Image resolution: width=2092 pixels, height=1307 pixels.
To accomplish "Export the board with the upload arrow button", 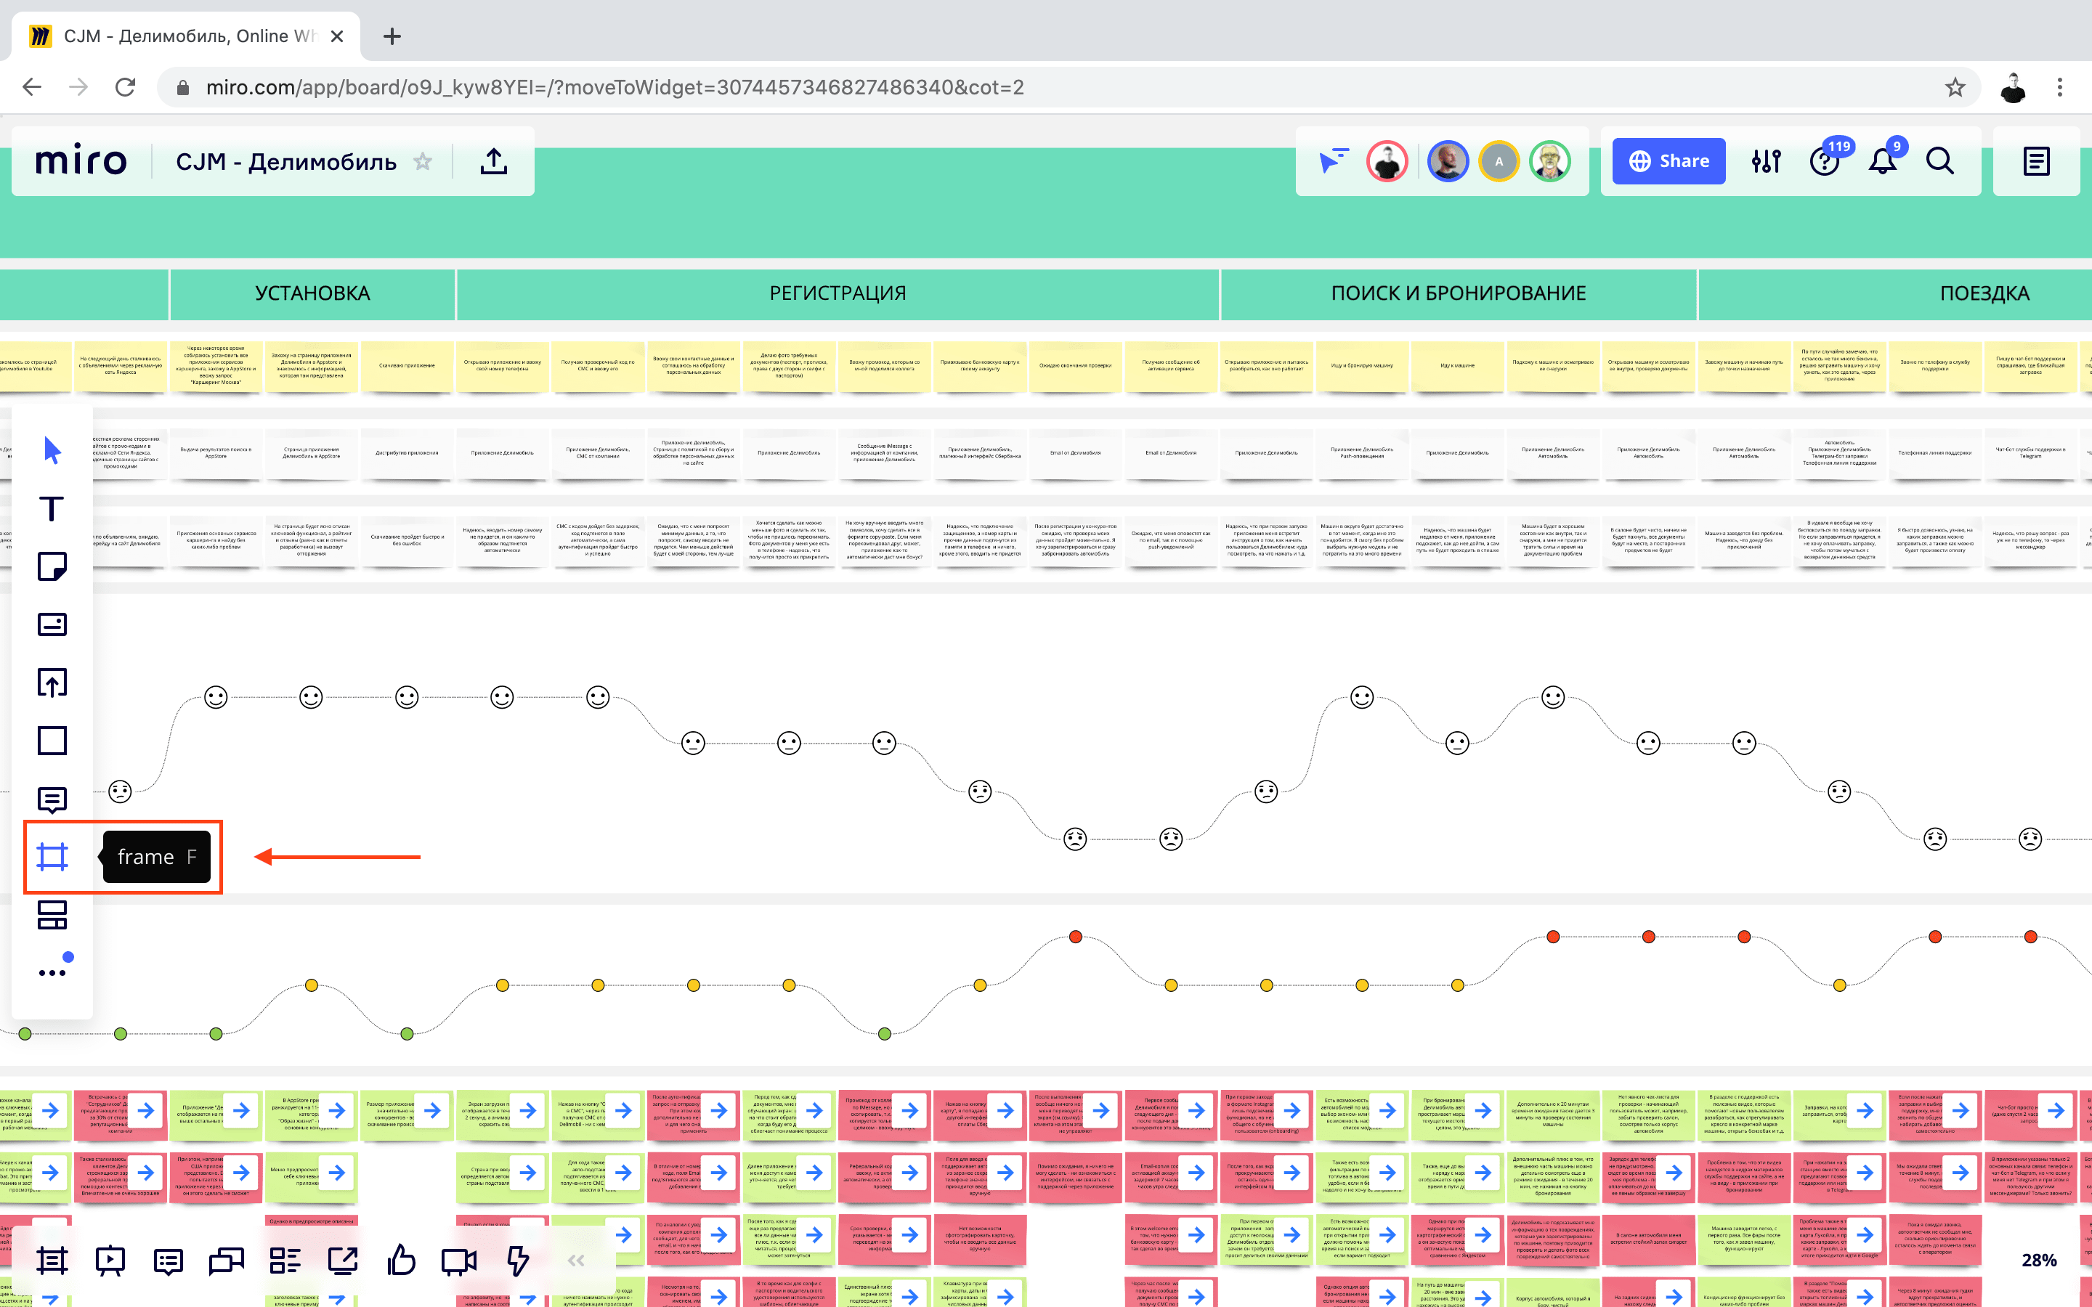I will [494, 162].
